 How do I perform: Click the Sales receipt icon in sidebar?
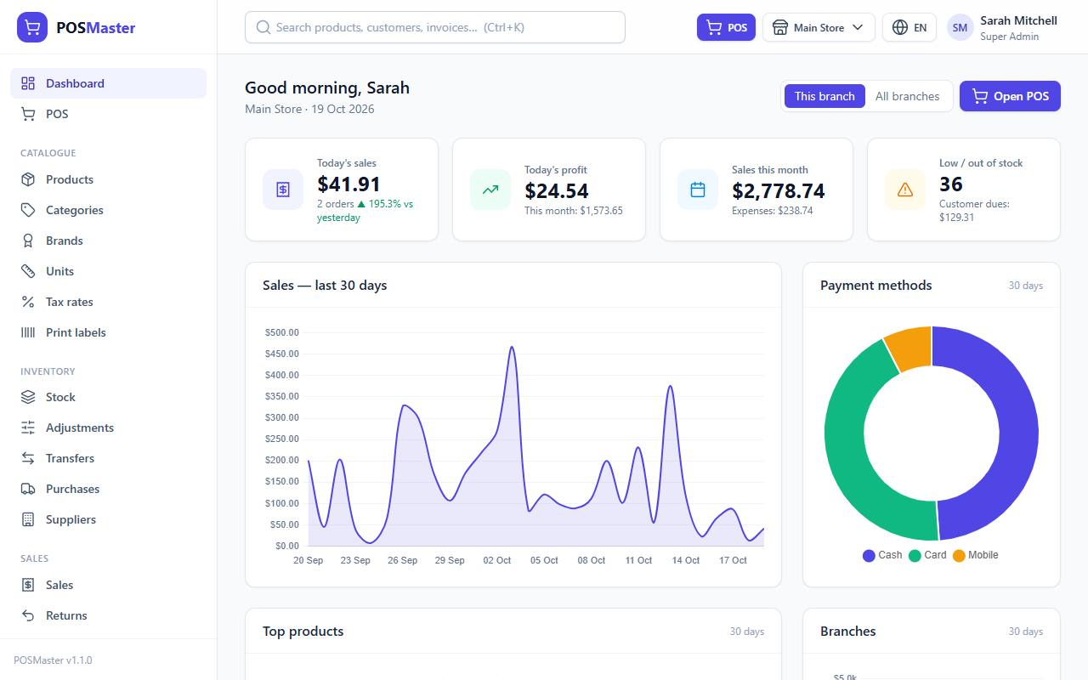[28, 585]
